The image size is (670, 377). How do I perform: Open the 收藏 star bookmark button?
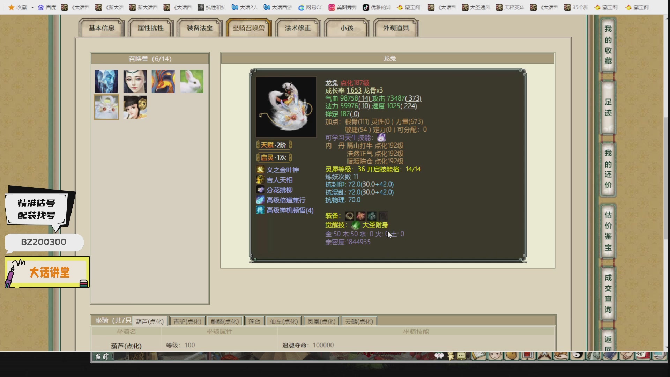17,7
